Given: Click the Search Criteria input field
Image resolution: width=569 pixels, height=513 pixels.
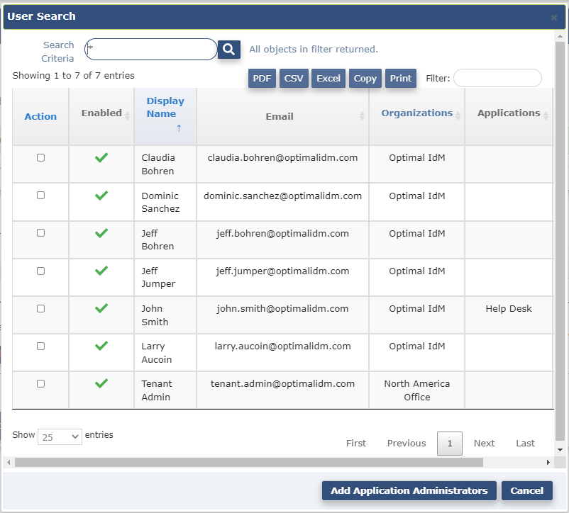Looking at the screenshot, I should click(x=151, y=50).
